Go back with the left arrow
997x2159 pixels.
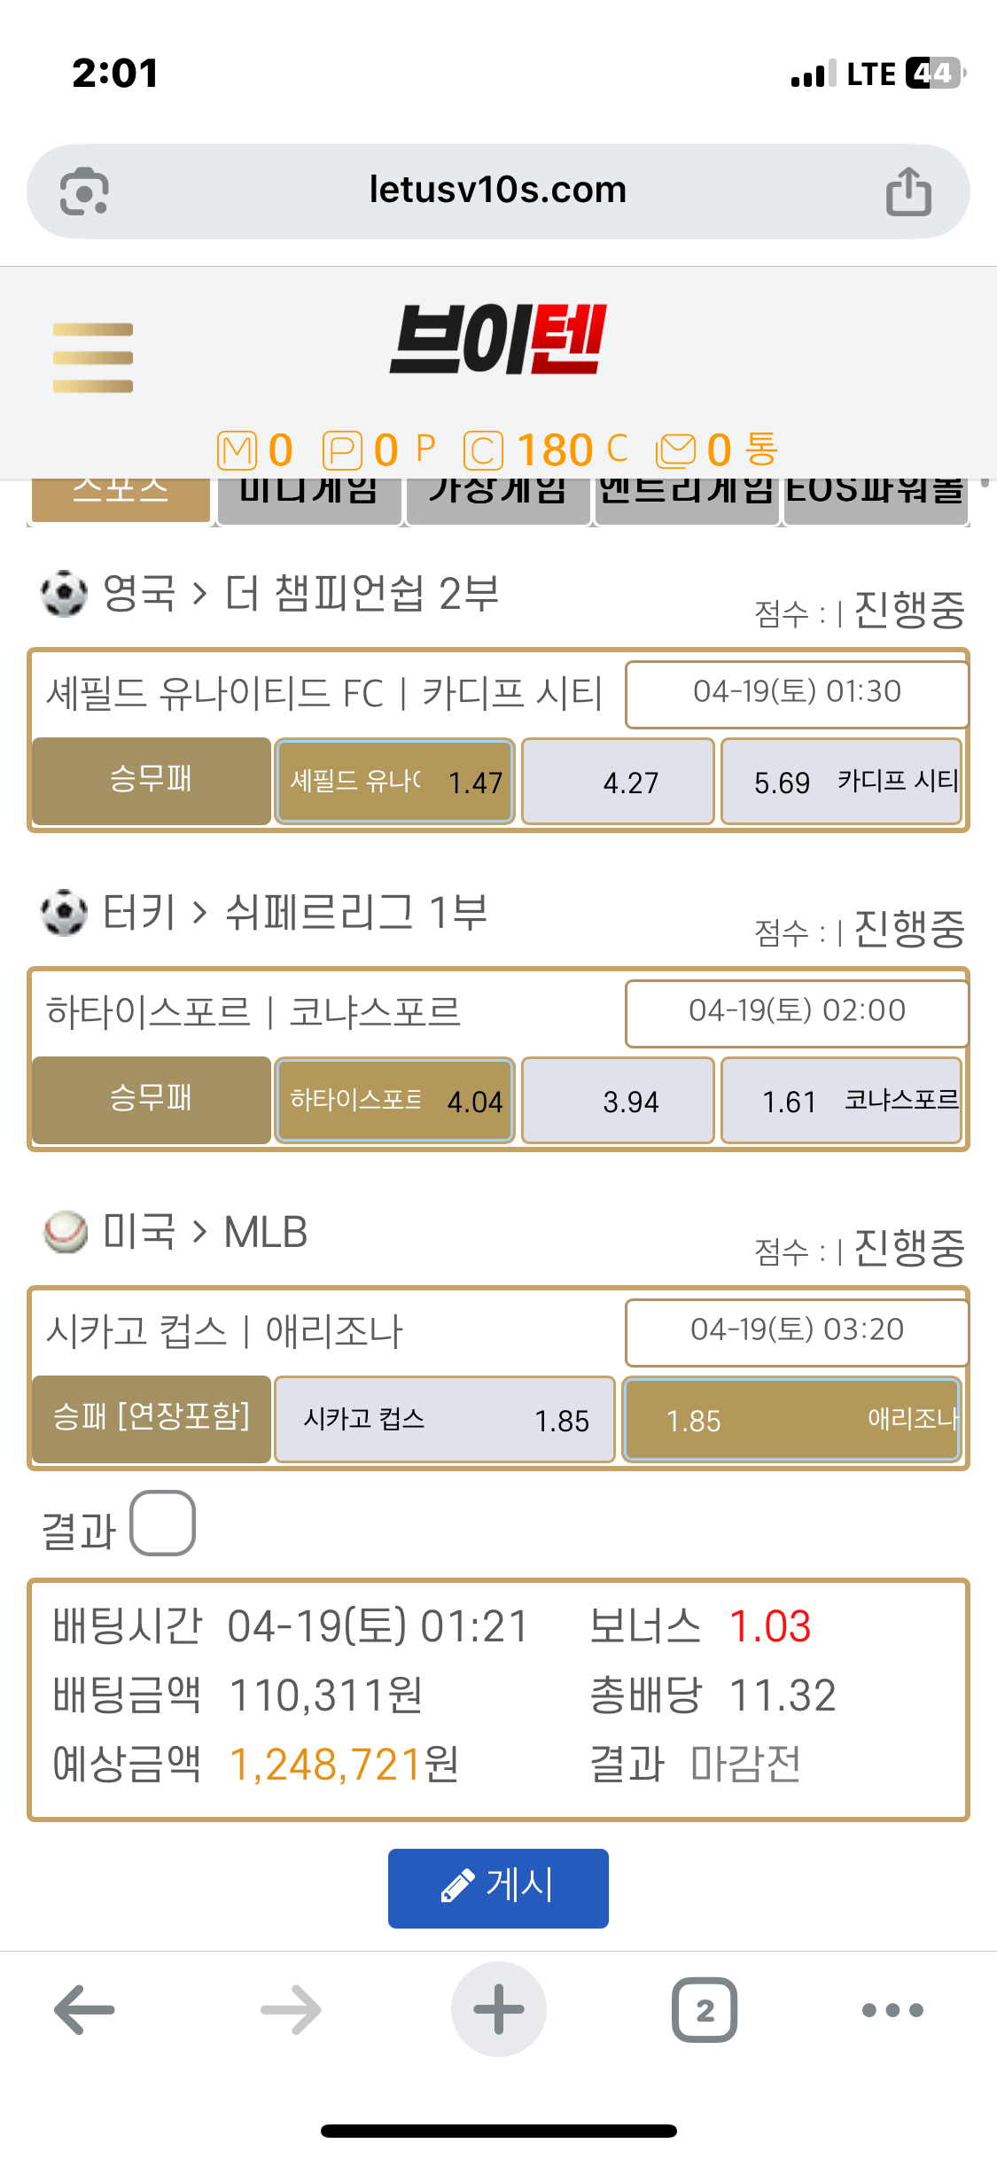coord(84,2010)
